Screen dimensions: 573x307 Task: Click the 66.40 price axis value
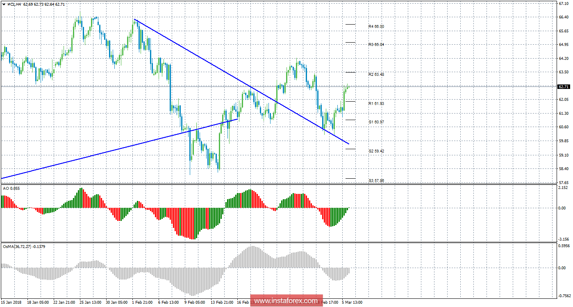(563, 17)
